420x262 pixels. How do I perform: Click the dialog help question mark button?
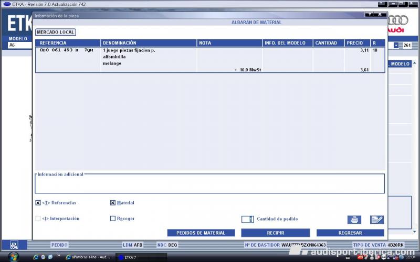[x=370, y=15]
